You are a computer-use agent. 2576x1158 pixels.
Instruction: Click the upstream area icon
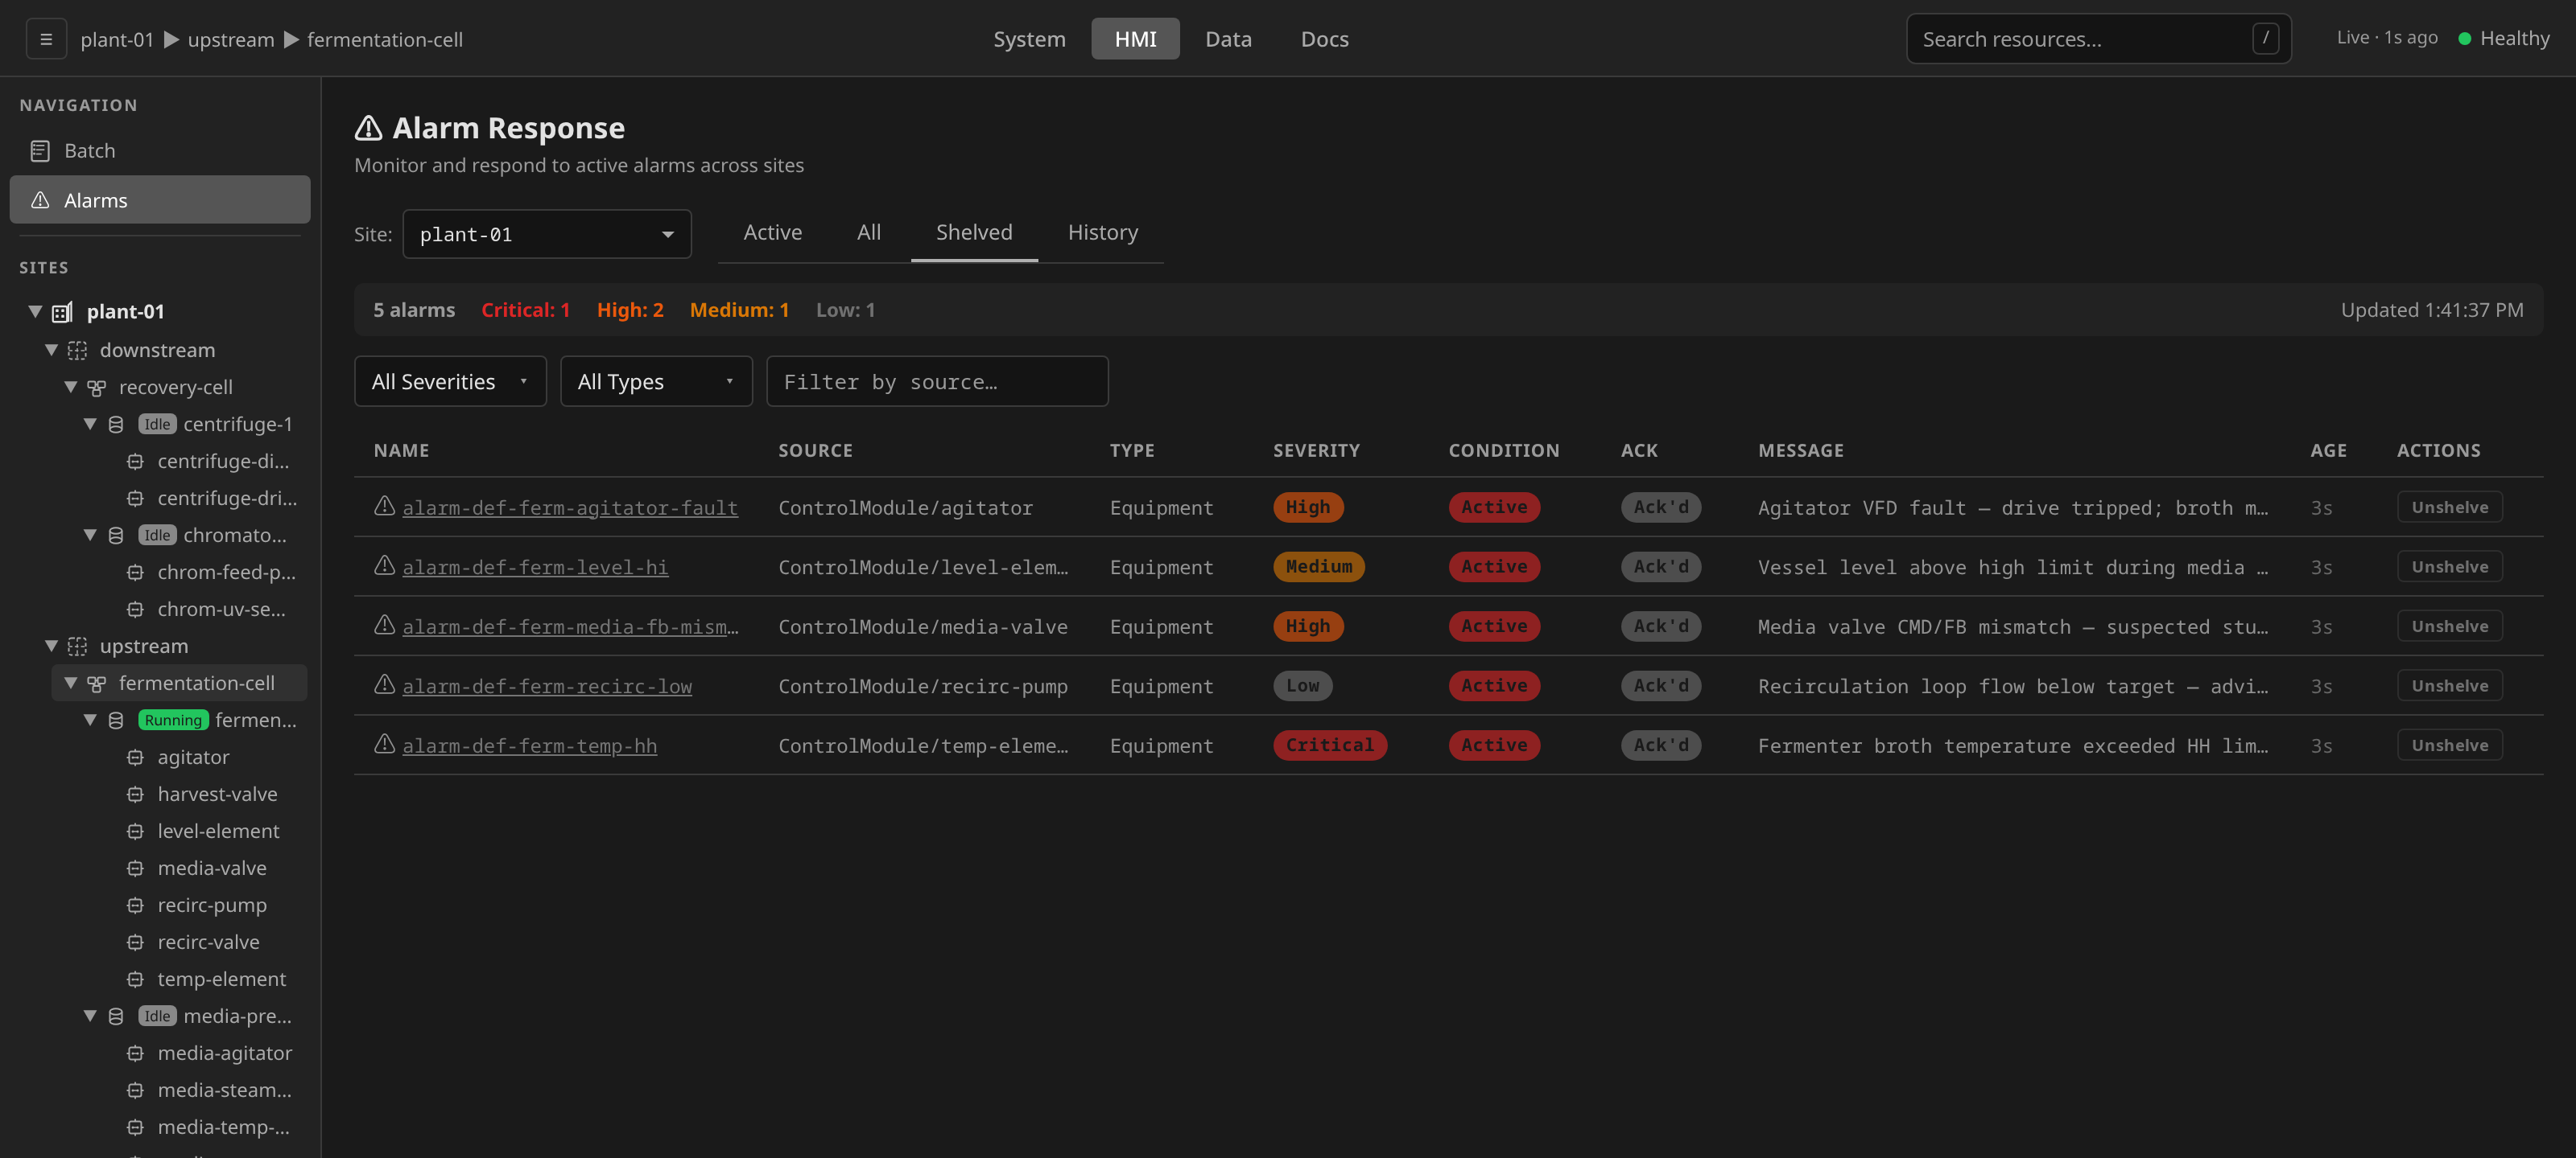click(77, 647)
